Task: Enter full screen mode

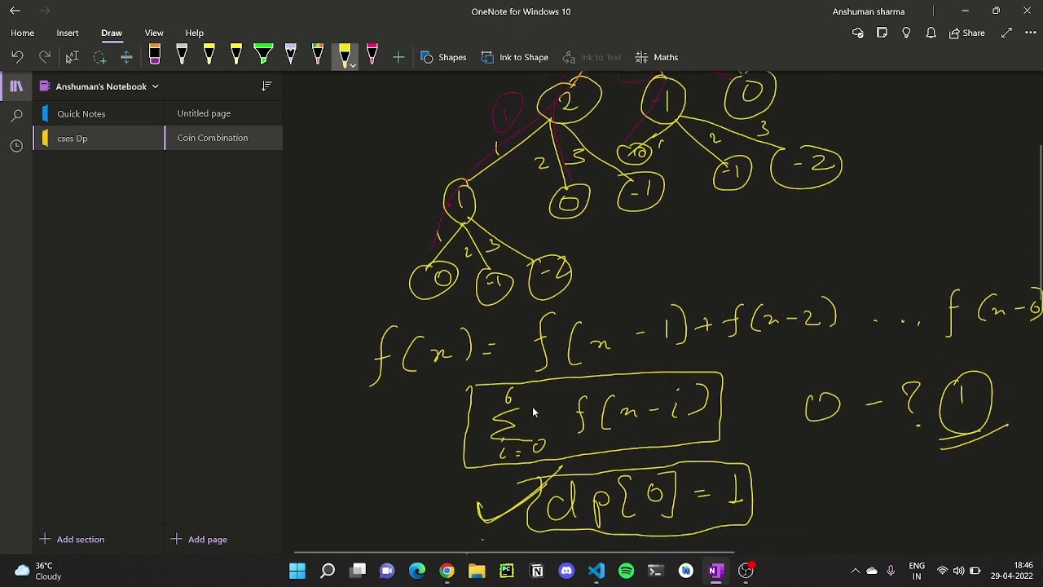Action: tap(1007, 33)
